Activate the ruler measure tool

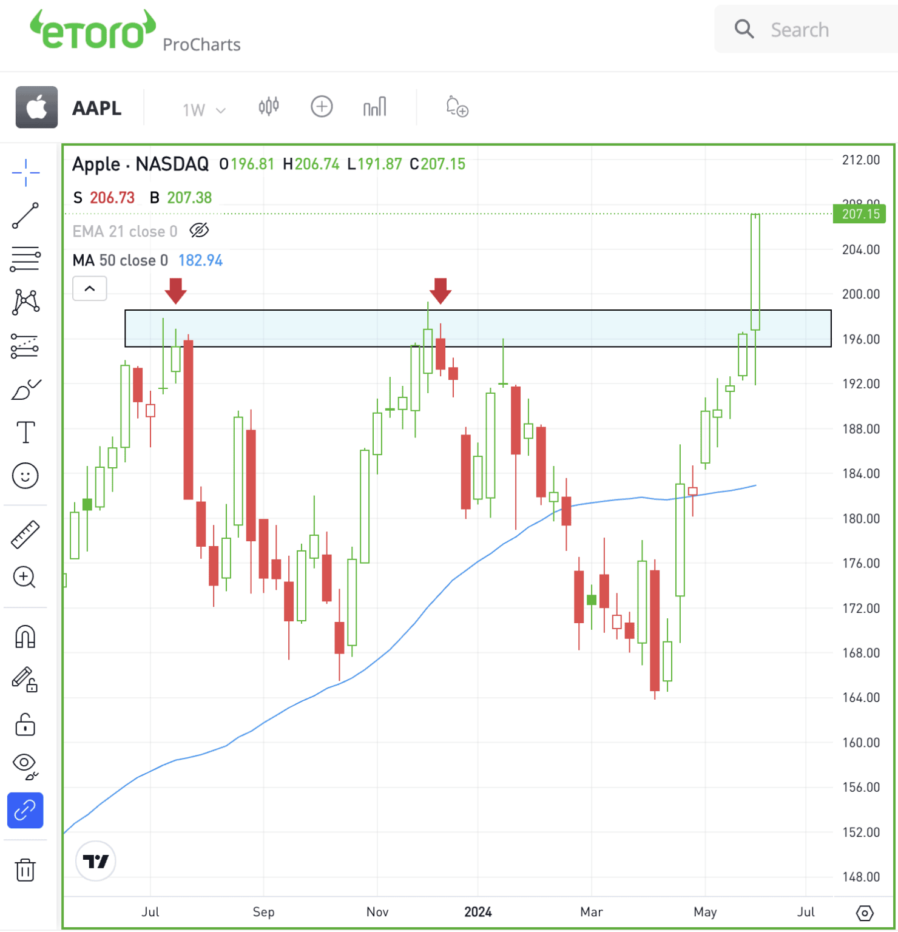click(25, 535)
